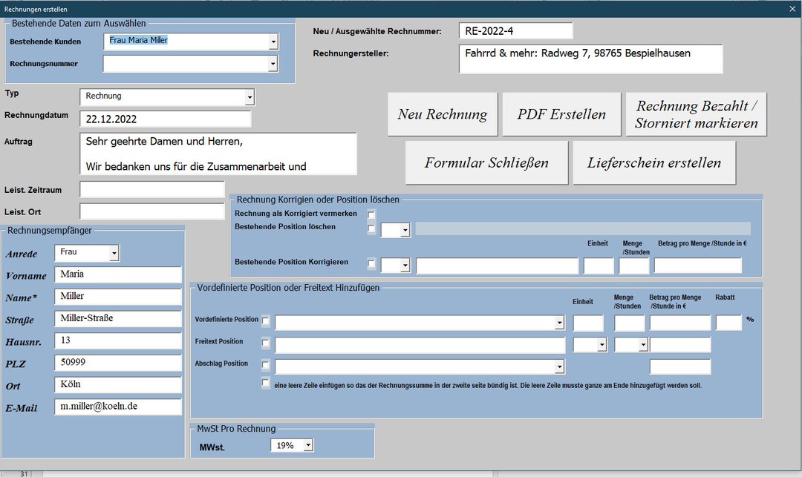Click inside the E-Mail field
802x477 pixels.
coord(117,407)
